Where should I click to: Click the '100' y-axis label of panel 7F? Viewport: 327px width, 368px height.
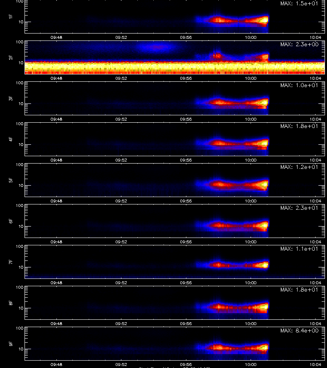(20, 247)
